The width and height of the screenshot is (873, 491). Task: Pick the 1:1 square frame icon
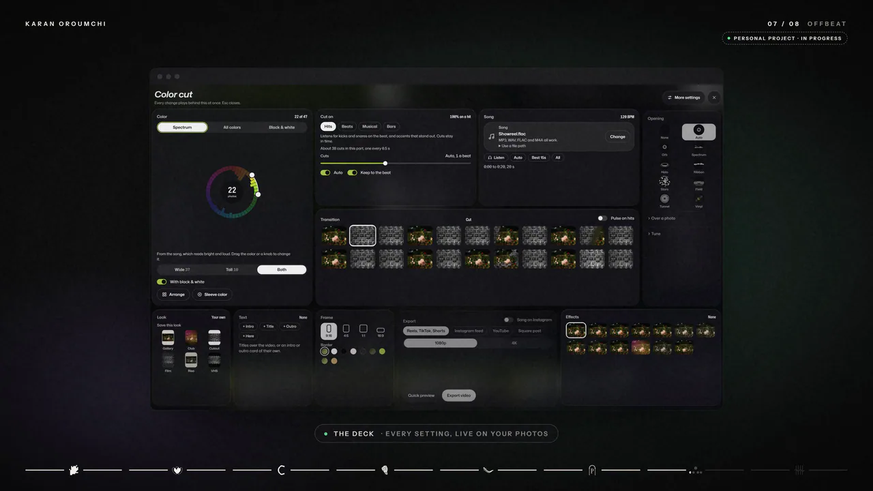point(364,329)
